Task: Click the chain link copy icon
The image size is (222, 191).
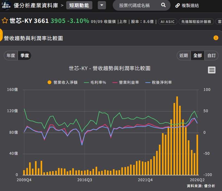Action: [x=177, y=5]
